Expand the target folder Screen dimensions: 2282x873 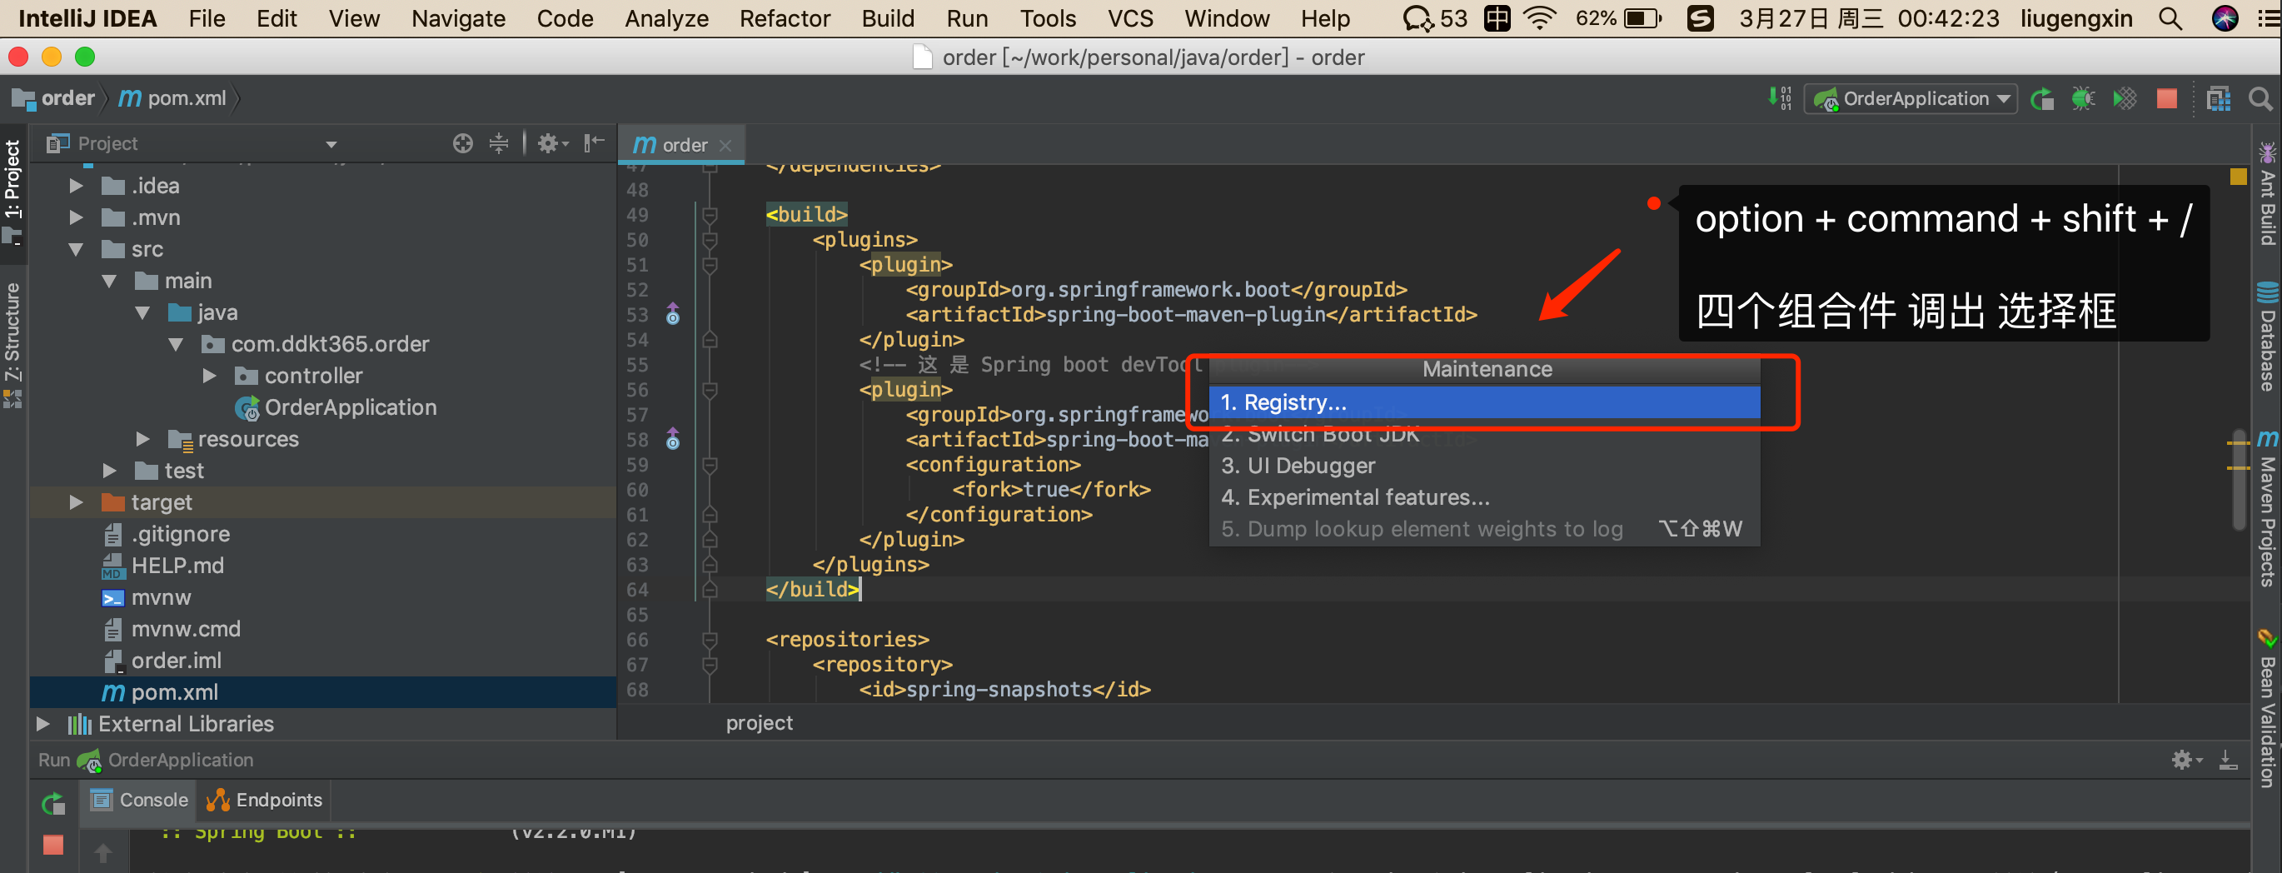coord(76,502)
